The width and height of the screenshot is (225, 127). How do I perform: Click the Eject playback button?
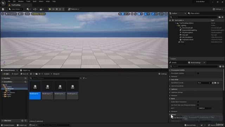(60, 9)
